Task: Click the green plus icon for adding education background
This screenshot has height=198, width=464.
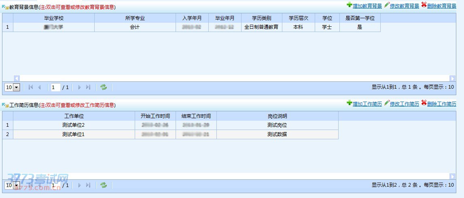Action: pyautogui.click(x=349, y=5)
